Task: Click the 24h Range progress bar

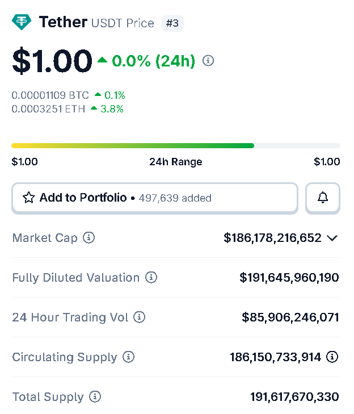Action: (176, 145)
